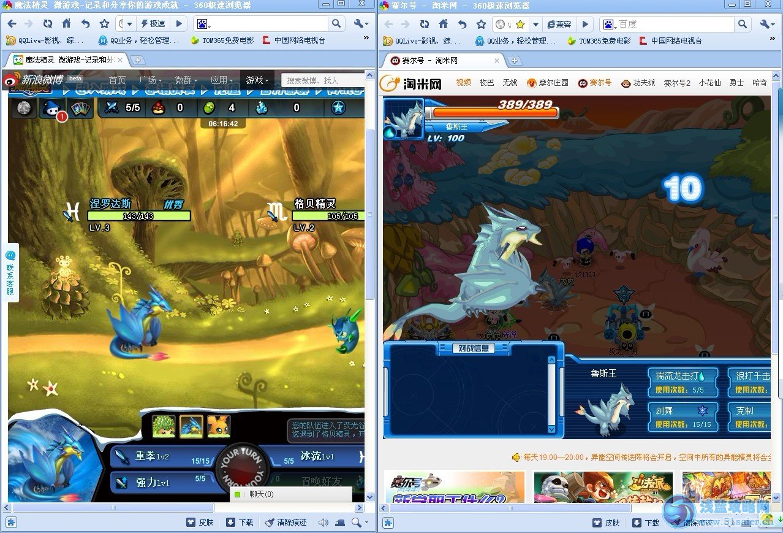Select the orange fox pet portrait
Screen dimensions: 783x533
(x=219, y=426)
